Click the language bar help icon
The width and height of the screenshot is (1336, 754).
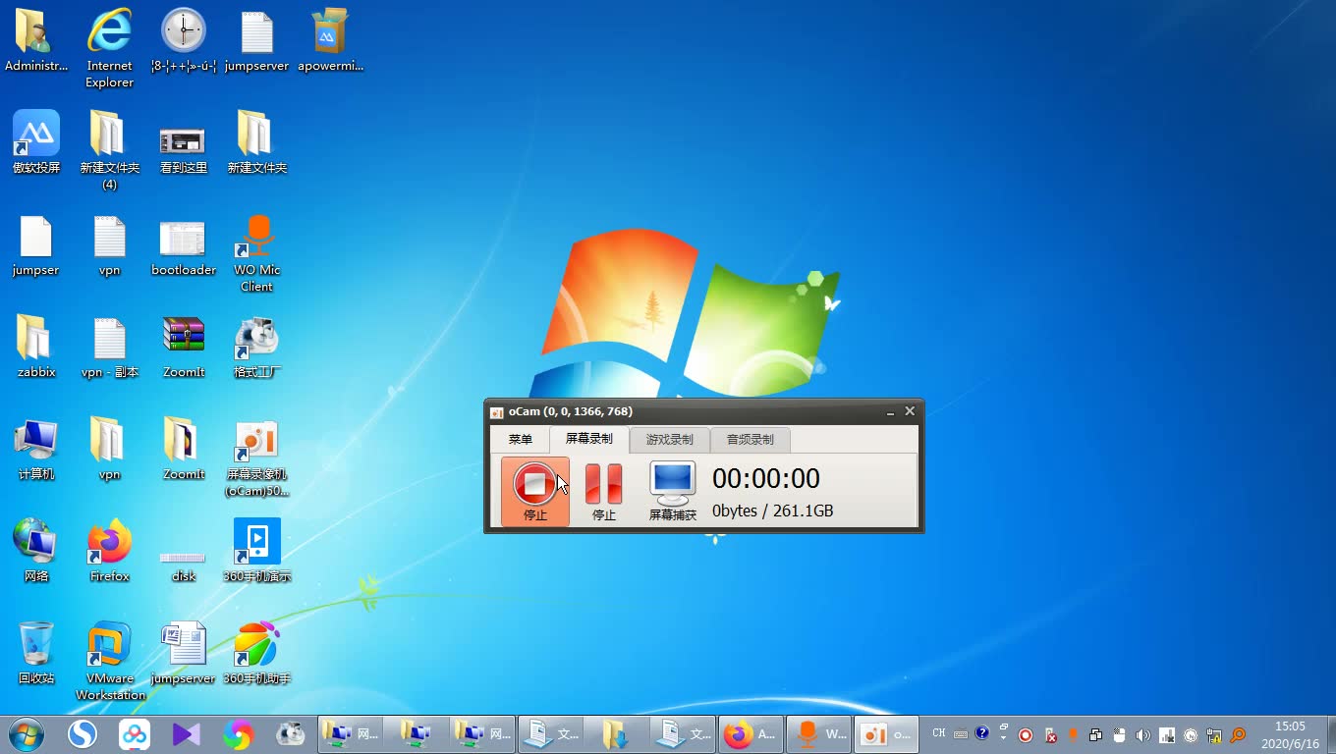(981, 732)
